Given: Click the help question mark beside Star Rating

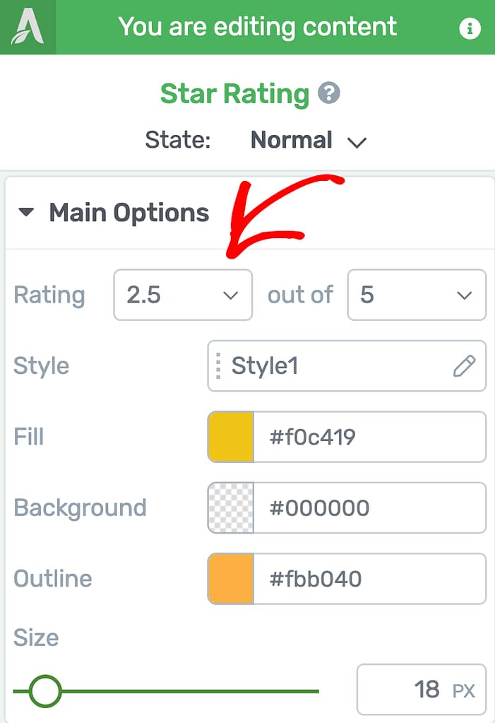Looking at the screenshot, I should tap(328, 93).
